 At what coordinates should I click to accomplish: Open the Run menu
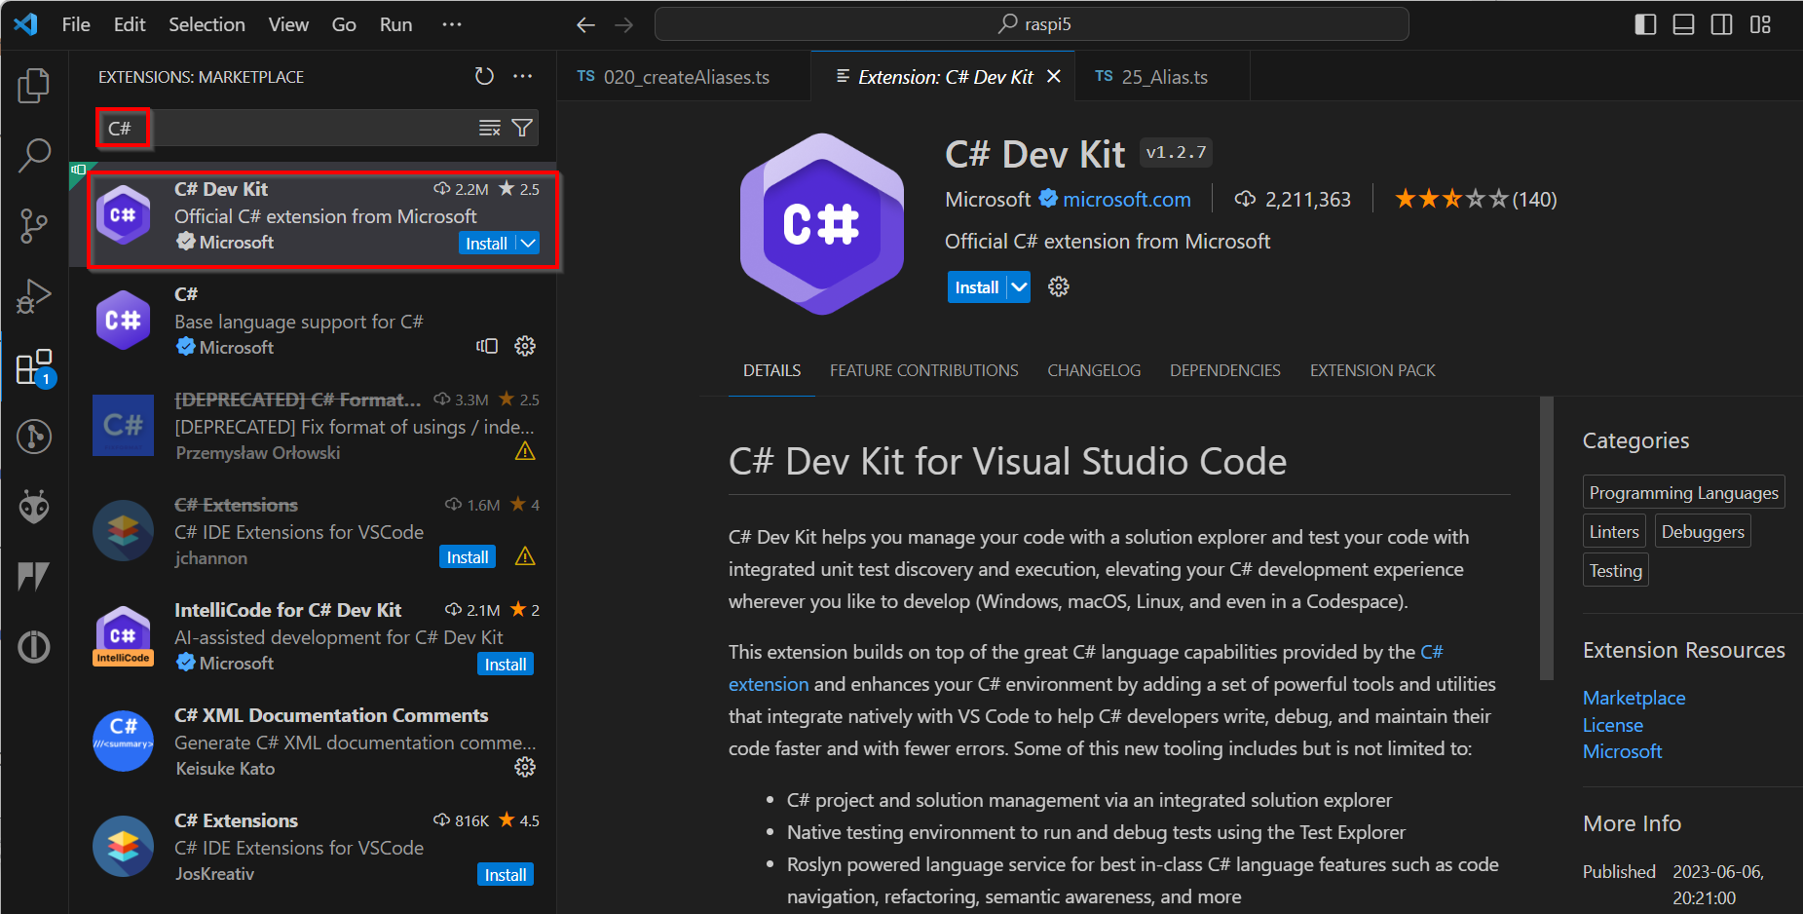point(395,23)
